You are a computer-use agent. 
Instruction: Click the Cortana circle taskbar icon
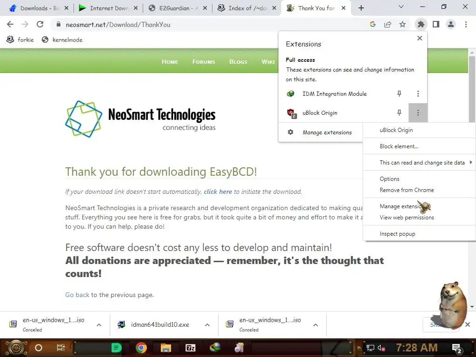coord(39,348)
